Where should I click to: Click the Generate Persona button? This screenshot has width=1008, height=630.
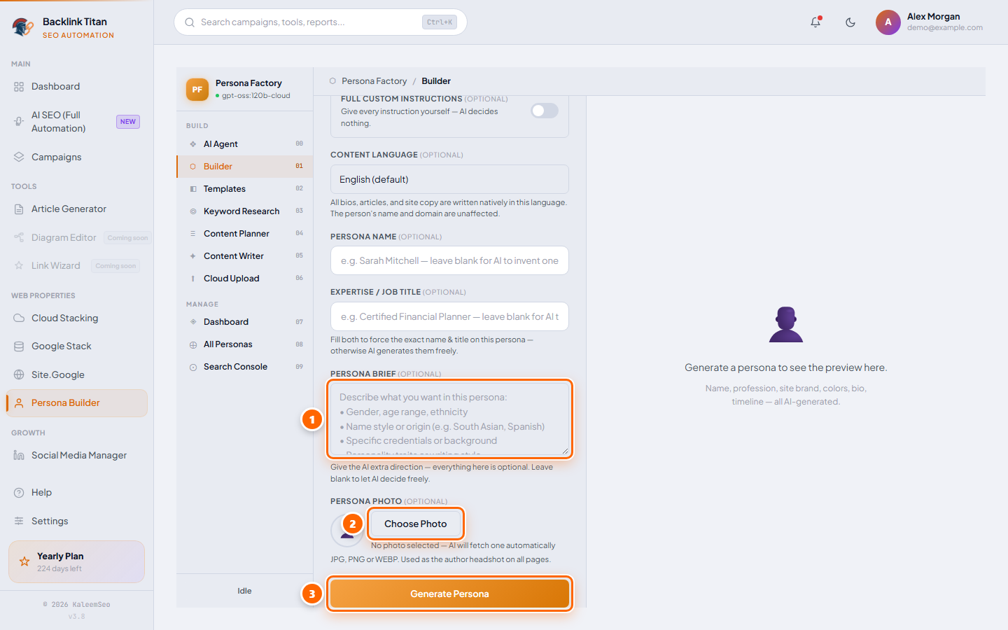point(449,594)
